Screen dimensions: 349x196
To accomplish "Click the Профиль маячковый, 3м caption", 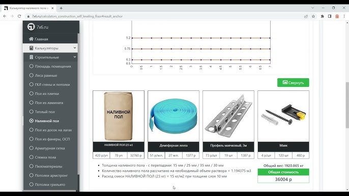I will 228,146.
